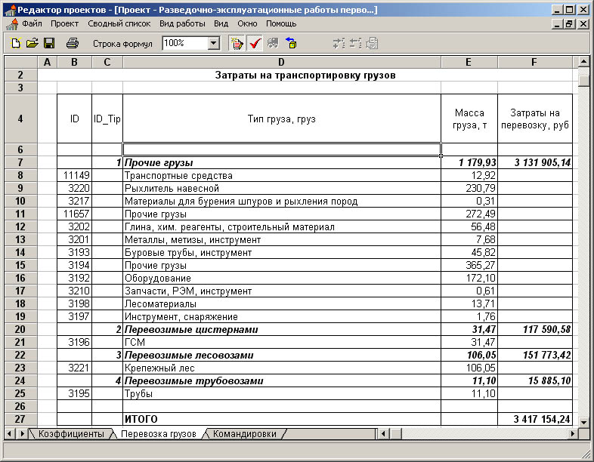Click the cost value 117 590,58

pyautogui.click(x=535, y=330)
